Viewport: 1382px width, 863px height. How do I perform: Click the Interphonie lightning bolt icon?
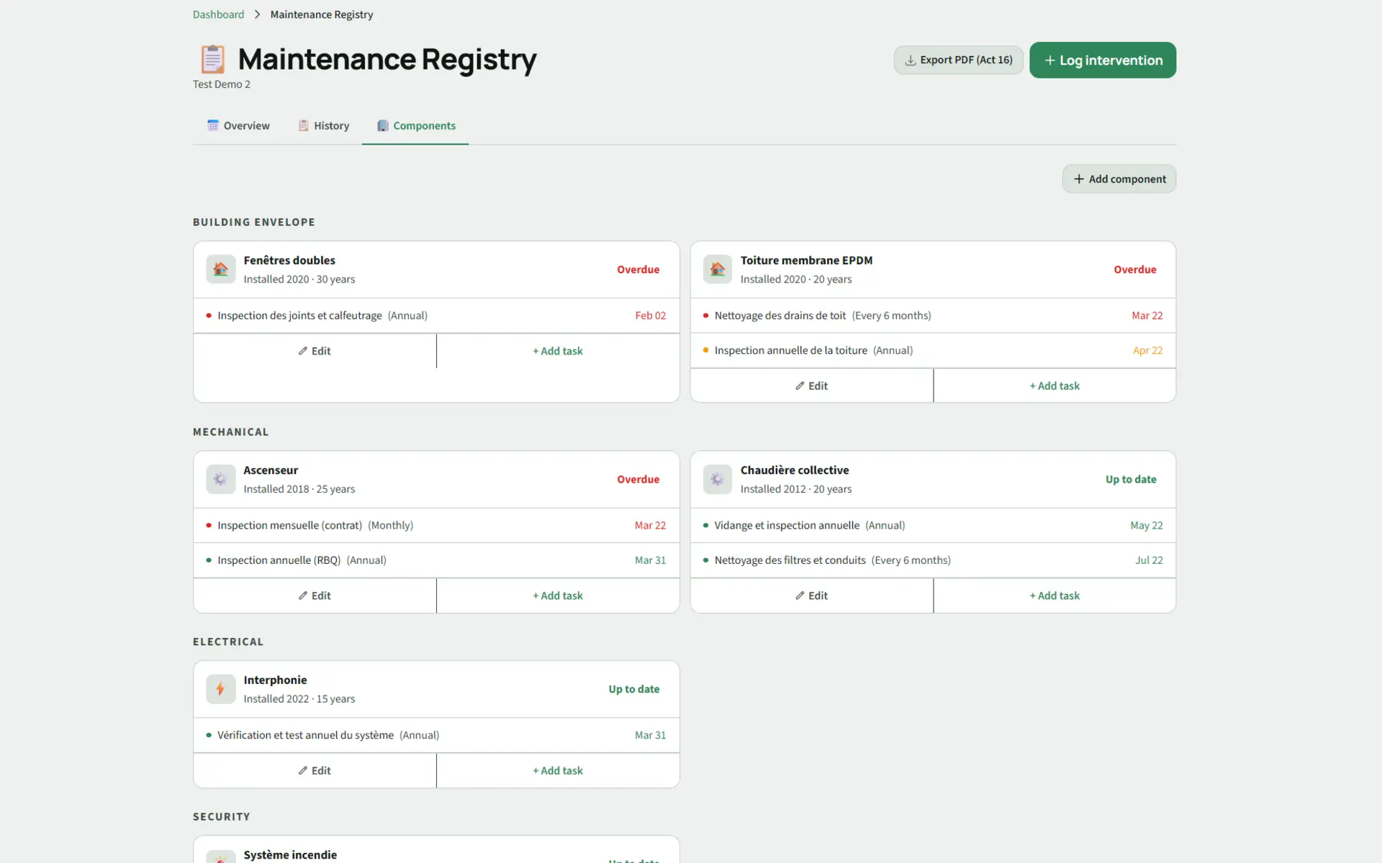(220, 688)
